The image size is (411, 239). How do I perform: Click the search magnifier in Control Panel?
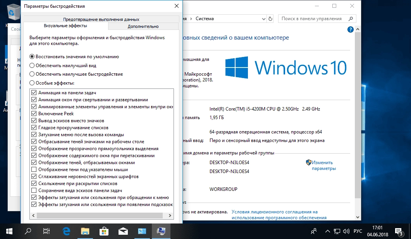[x=351, y=19]
